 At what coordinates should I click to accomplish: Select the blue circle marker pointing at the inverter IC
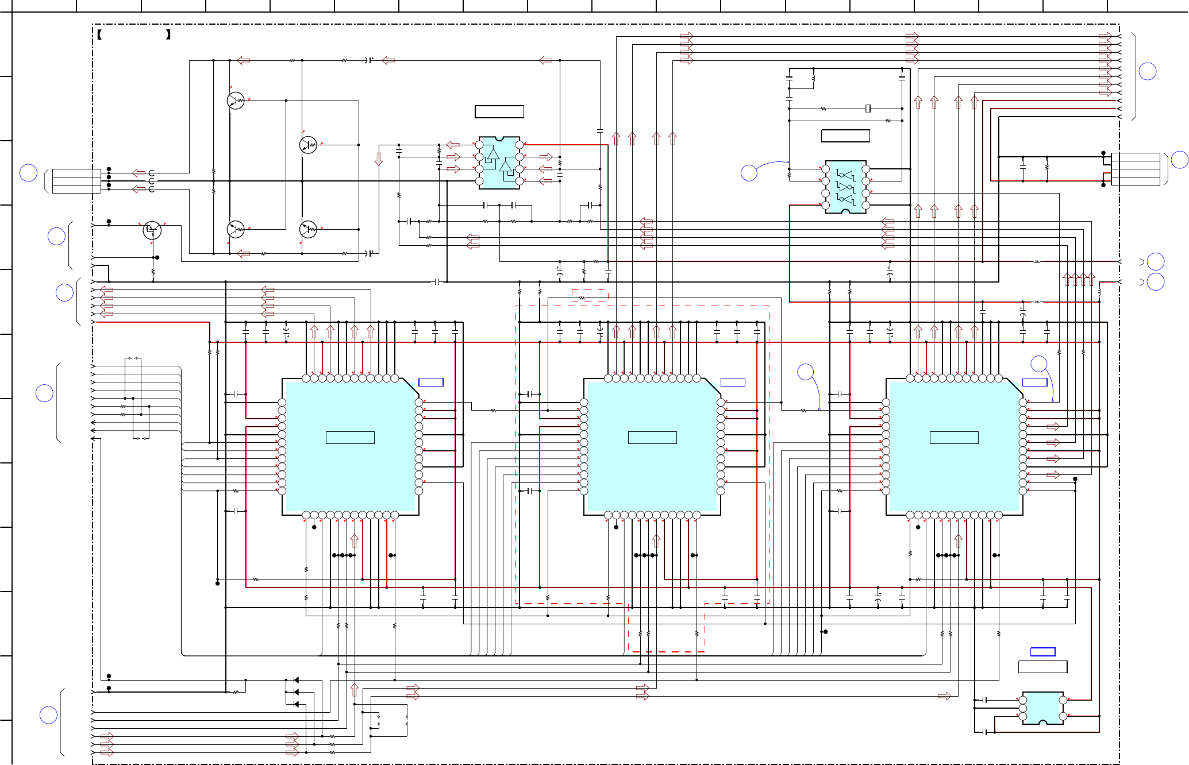tap(749, 173)
